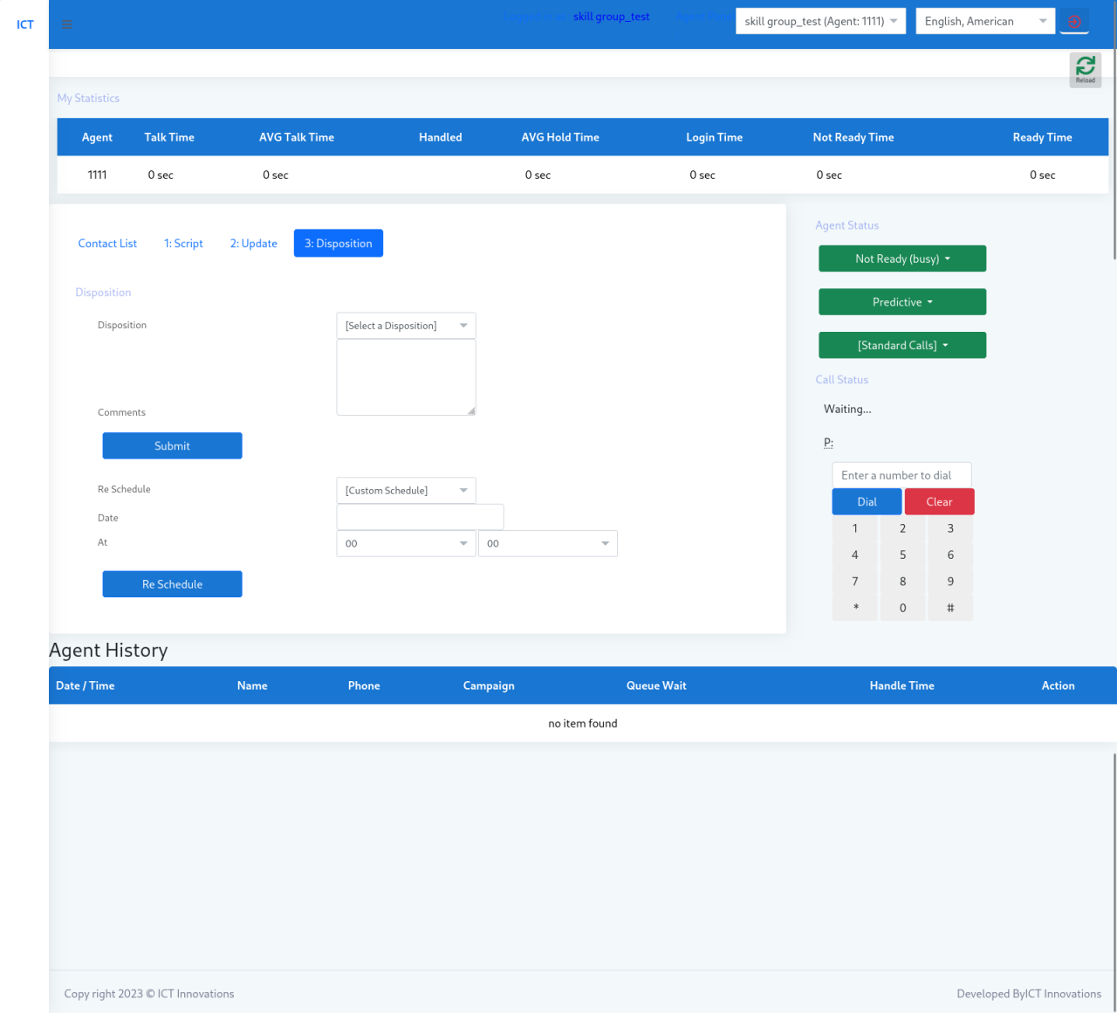Open the minutes 00 time dropdown

[x=548, y=543]
